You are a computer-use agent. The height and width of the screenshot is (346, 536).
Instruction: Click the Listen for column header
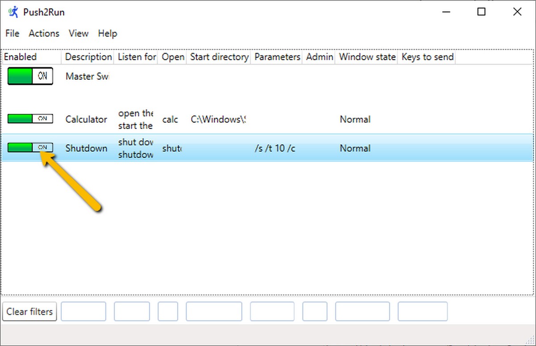tap(136, 57)
